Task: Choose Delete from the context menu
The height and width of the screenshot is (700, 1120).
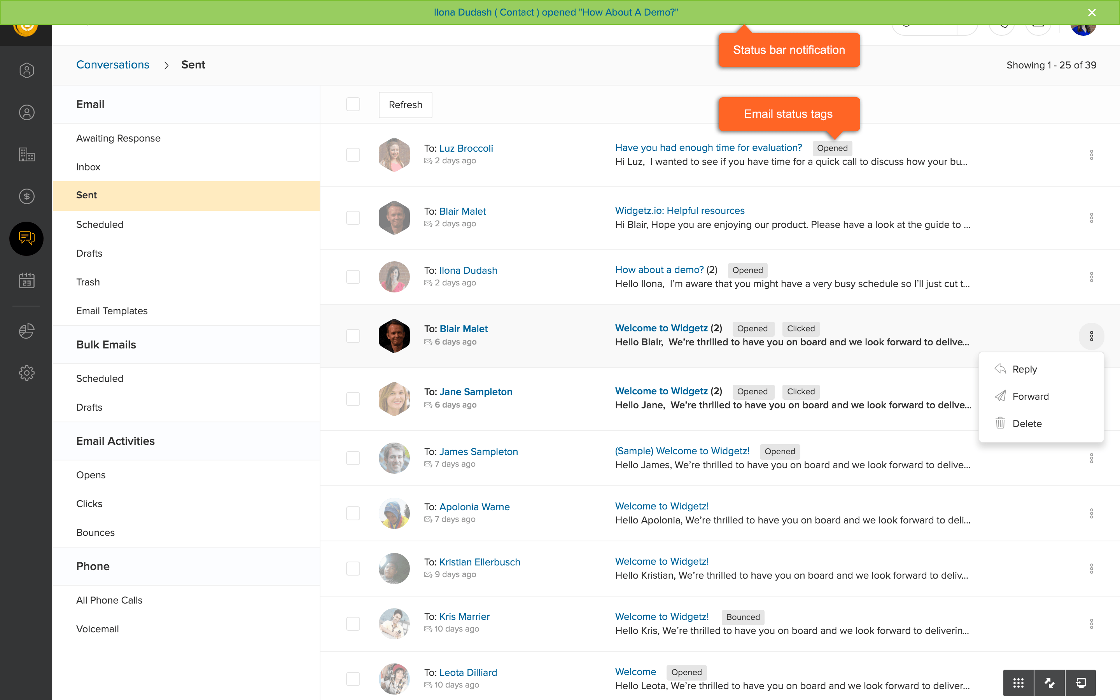Action: click(x=1041, y=423)
